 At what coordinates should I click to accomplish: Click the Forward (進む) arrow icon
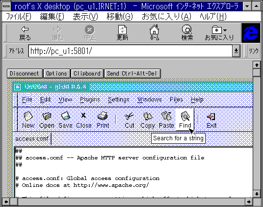click(57, 29)
